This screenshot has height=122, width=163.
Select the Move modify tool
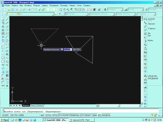pyautogui.click(x=3, y=37)
